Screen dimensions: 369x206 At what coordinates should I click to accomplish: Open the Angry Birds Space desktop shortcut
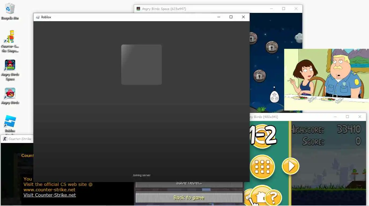[x=10, y=70]
